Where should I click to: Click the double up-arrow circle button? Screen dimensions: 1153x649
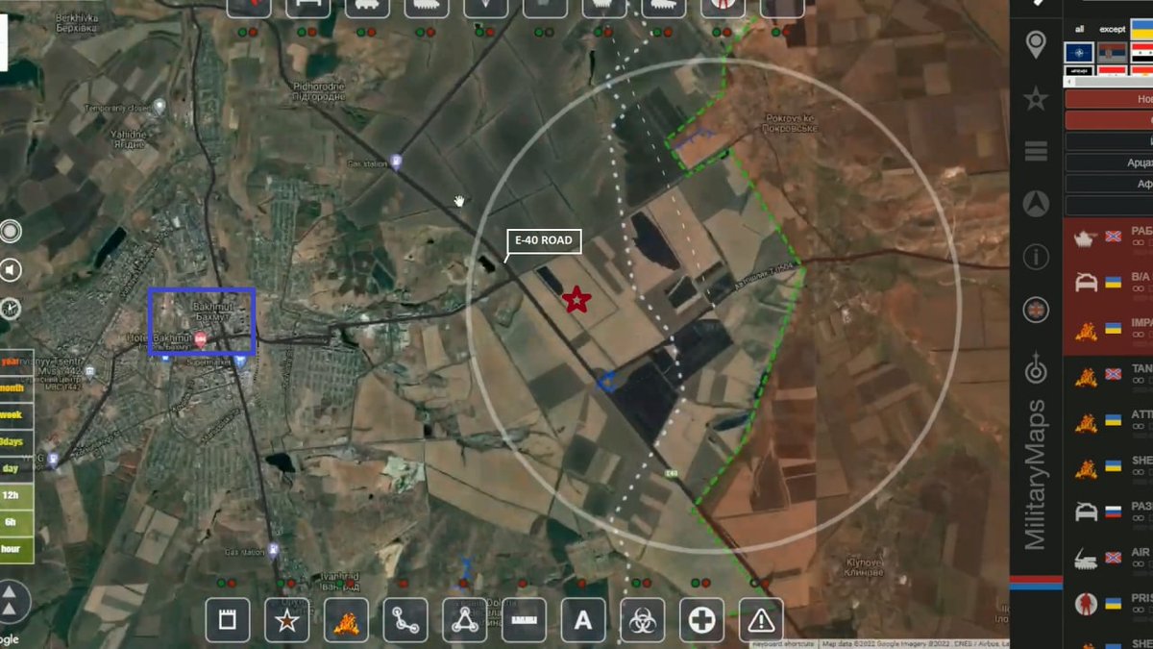(x=12, y=602)
